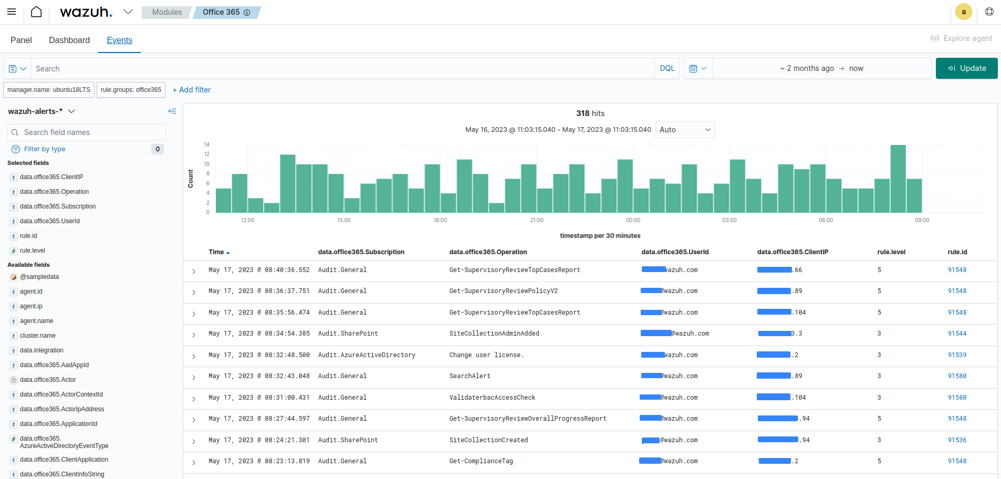Image resolution: width=1001 pixels, height=479 pixels.
Task: Select the data.office365.Operation selected field
Action: click(x=54, y=192)
